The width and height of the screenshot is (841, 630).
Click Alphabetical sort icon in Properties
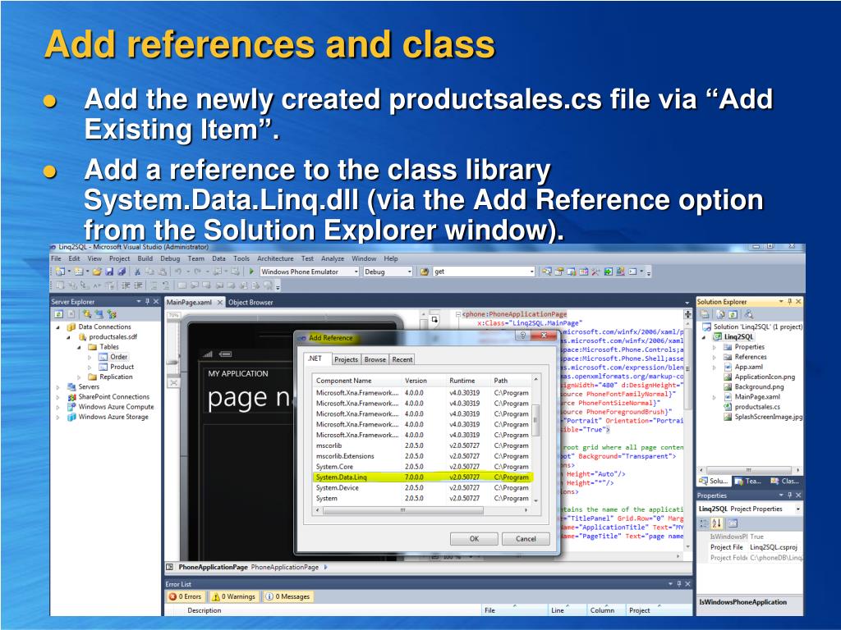(717, 523)
